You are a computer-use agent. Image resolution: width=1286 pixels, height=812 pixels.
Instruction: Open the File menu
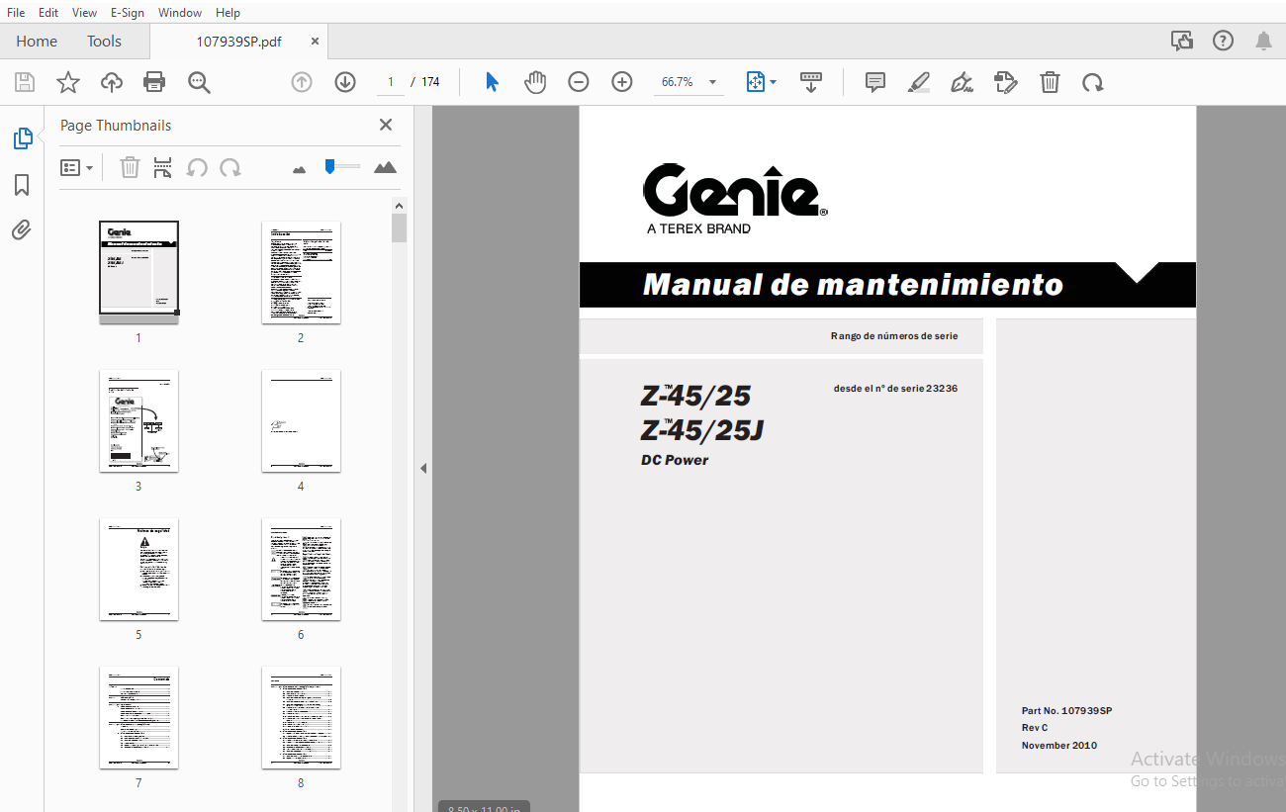click(16, 12)
